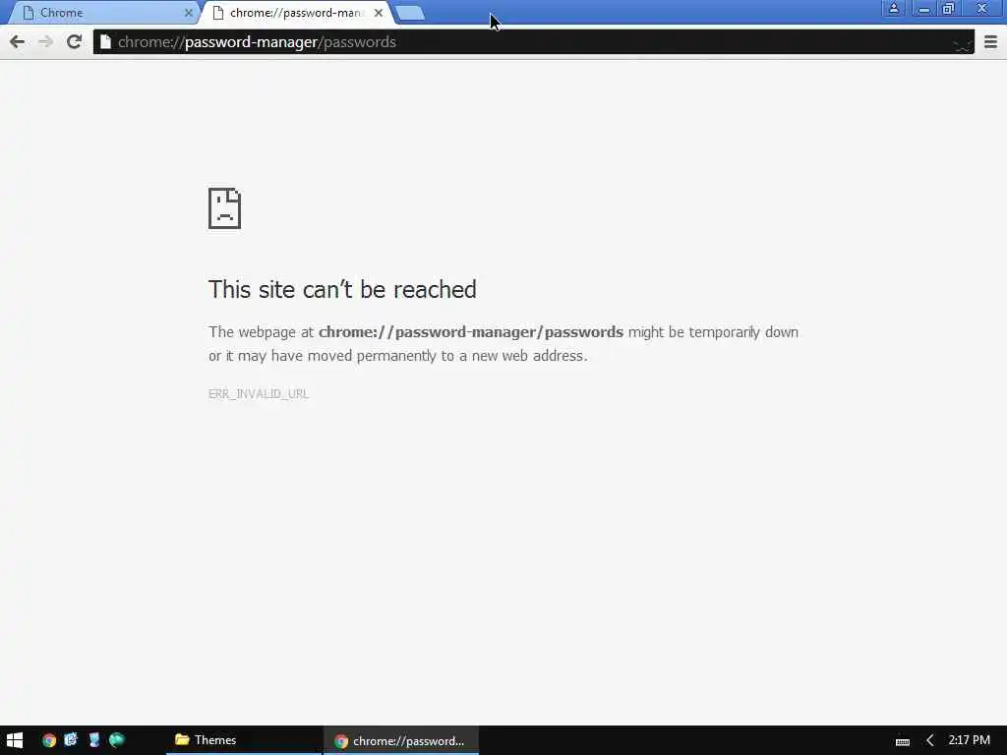Image resolution: width=1007 pixels, height=755 pixels.
Task: Reload the current page
Action: pyautogui.click(x=74, y=42)
